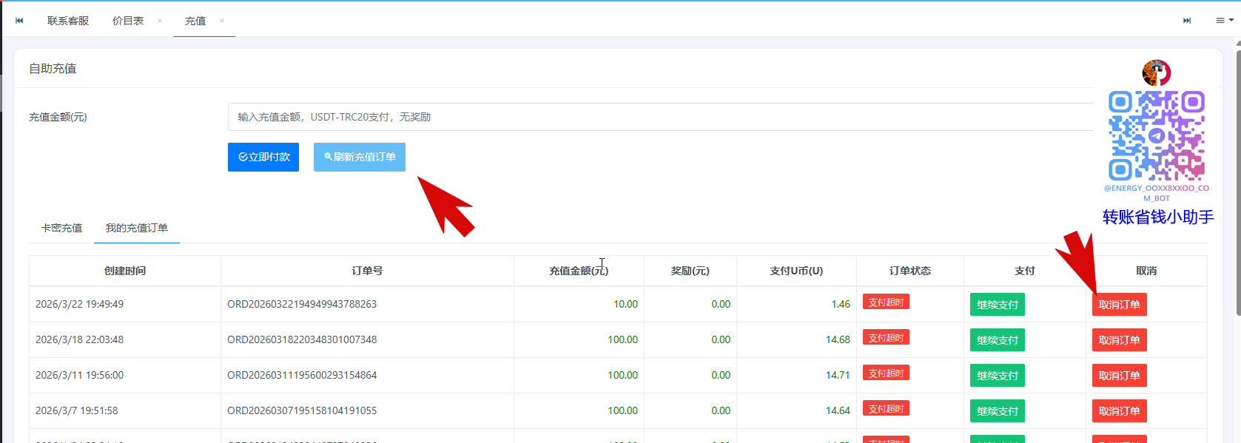
Task: Click the 支付 column header
Action: [1025, 271]
